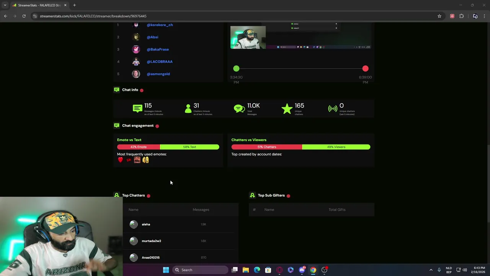Click the chatters per minute person icon

[x=188, y=109]
